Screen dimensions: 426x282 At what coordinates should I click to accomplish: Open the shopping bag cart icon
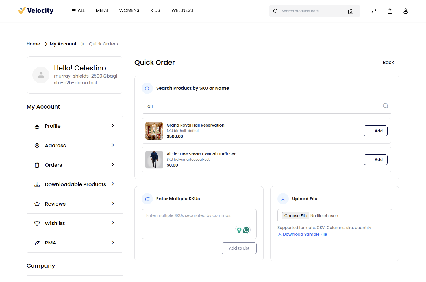click(x=390, y=11)
